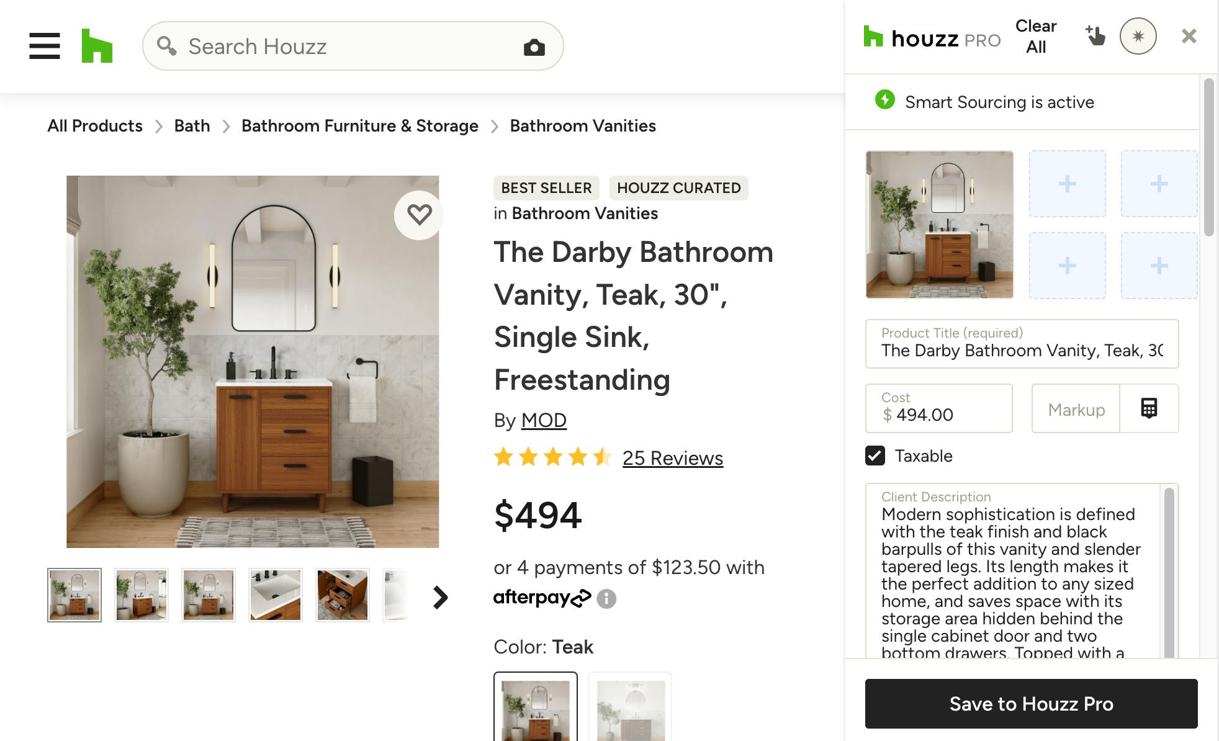Click the Cost input field
Viewport: 1219px width, 741px height.
(x=938, y=408)
